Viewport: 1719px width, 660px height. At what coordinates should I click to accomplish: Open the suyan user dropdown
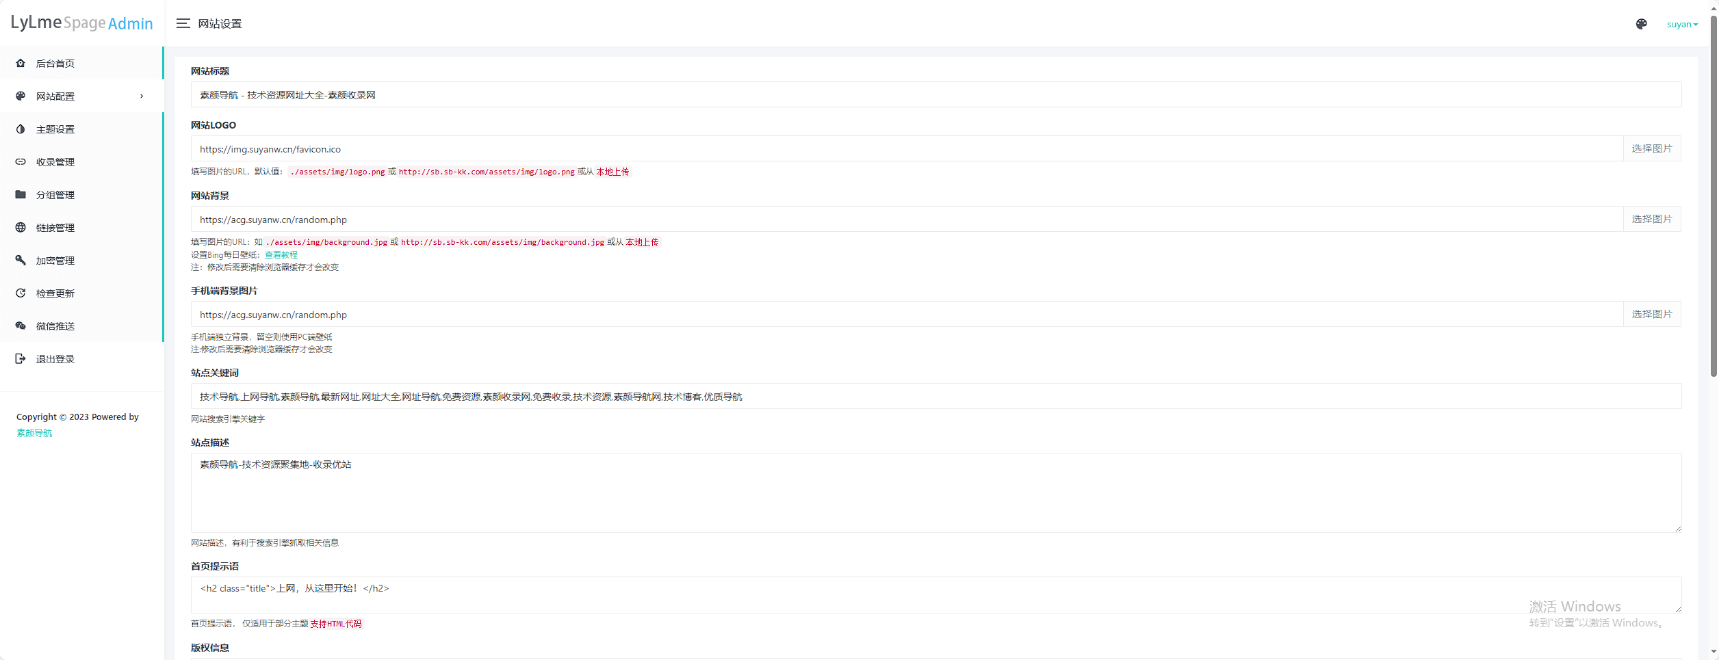coord(1681,24)
